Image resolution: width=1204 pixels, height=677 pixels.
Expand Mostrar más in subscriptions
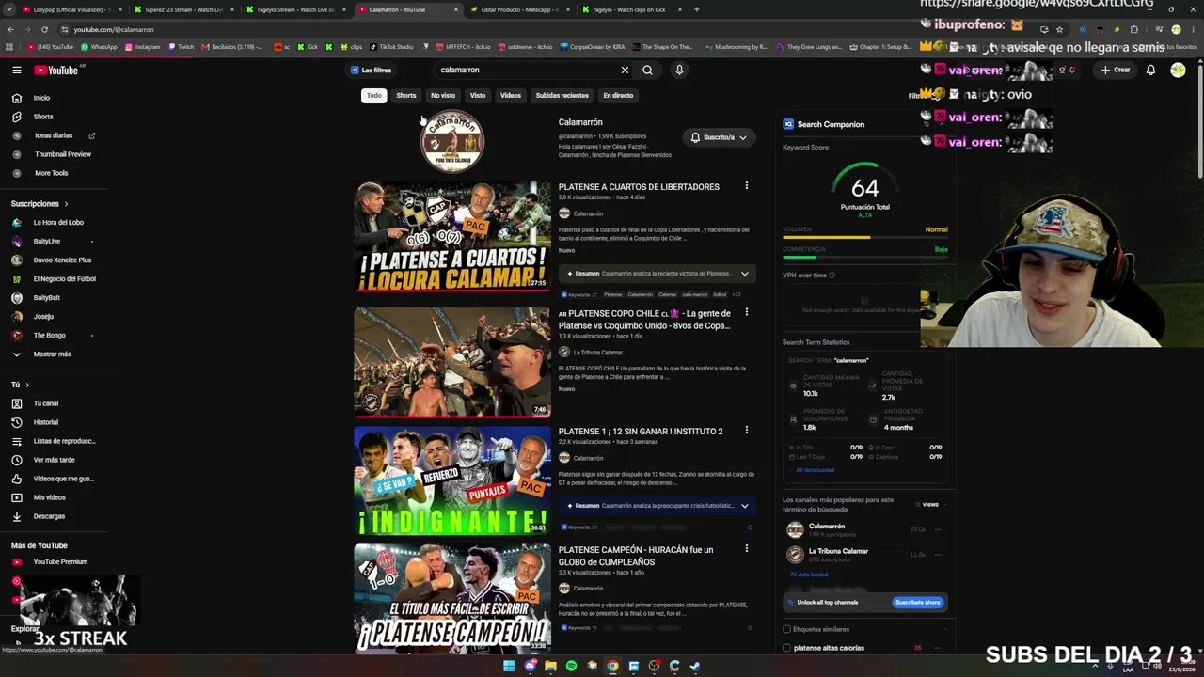point(52,354)
